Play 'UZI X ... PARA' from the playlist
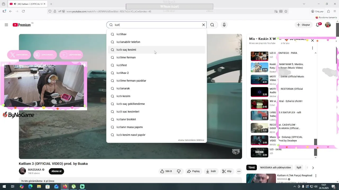Viewport: 339px width, 190px height. [281, 56]
